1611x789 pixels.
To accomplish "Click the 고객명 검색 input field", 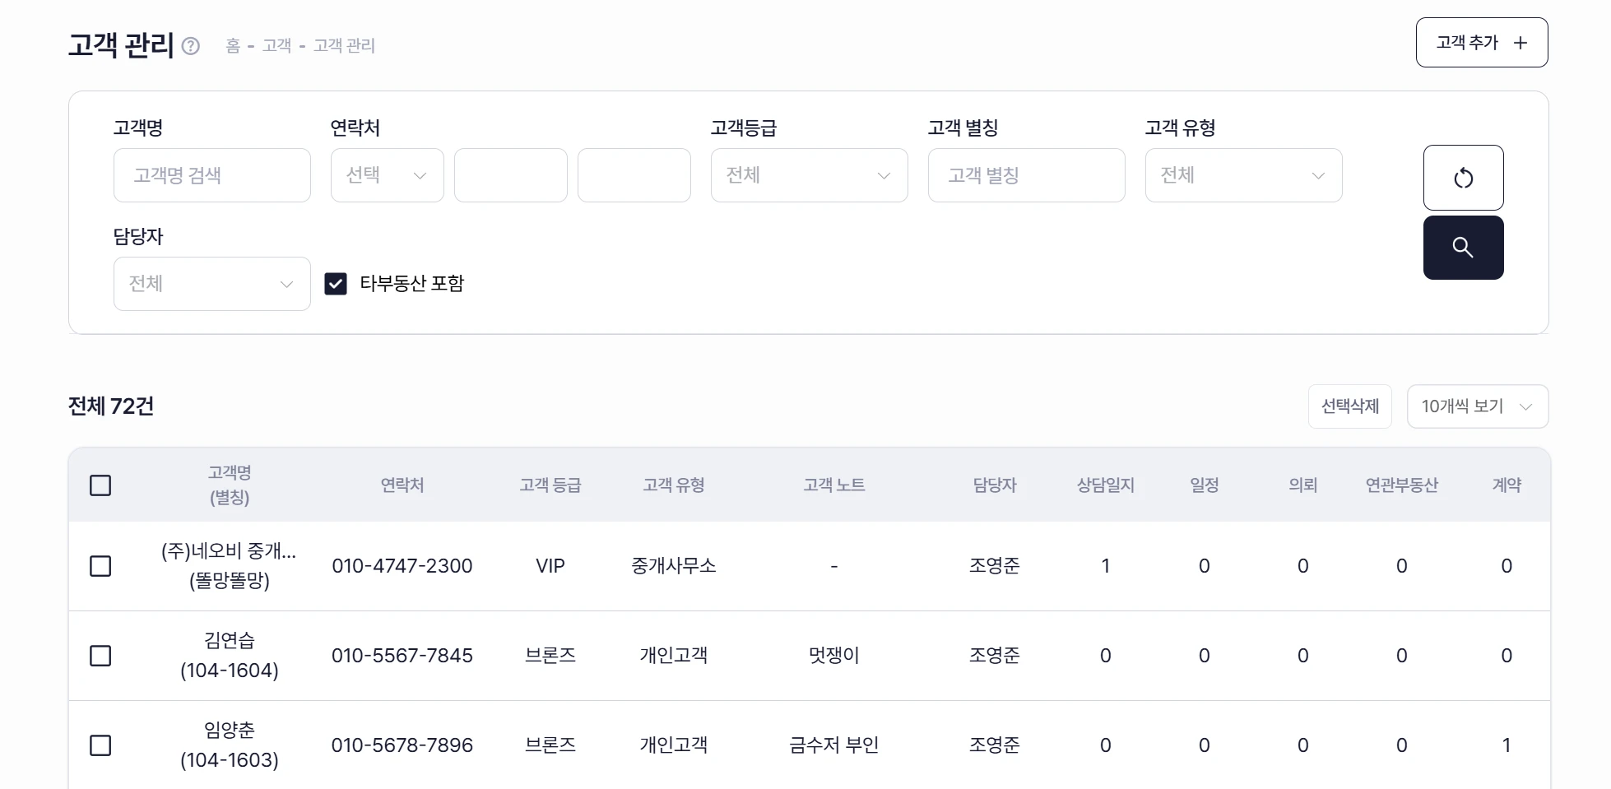I will 212,175.
